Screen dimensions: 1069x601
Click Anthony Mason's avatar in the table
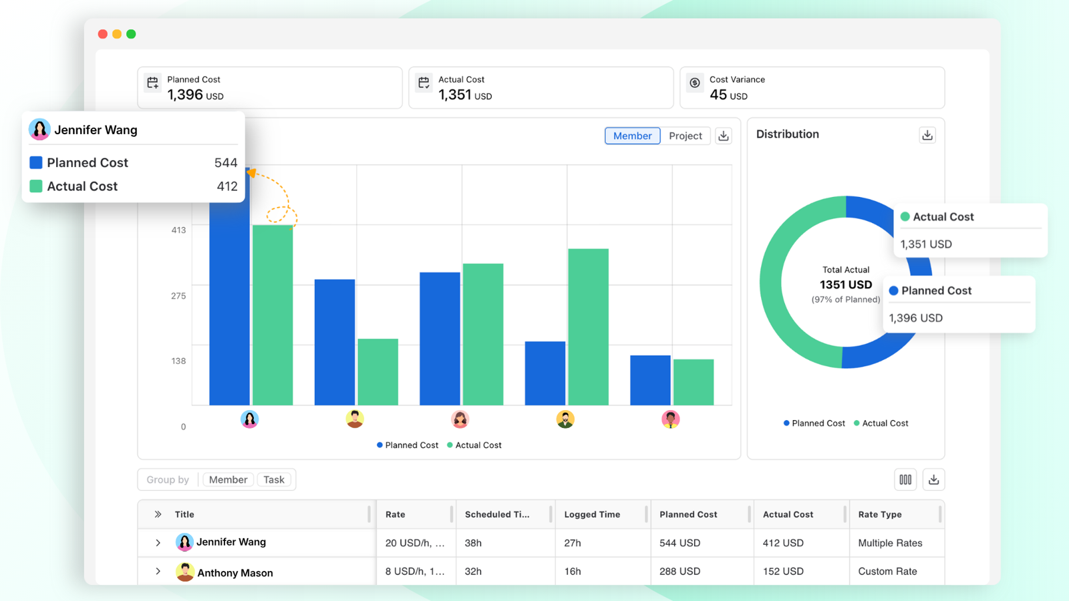point(185,572)
